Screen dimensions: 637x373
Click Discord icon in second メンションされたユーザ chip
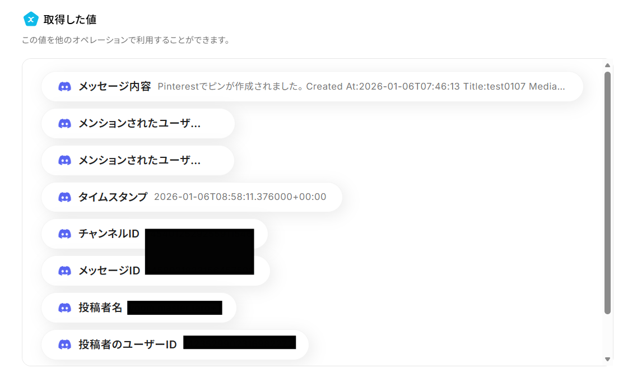tap(64, 160)
